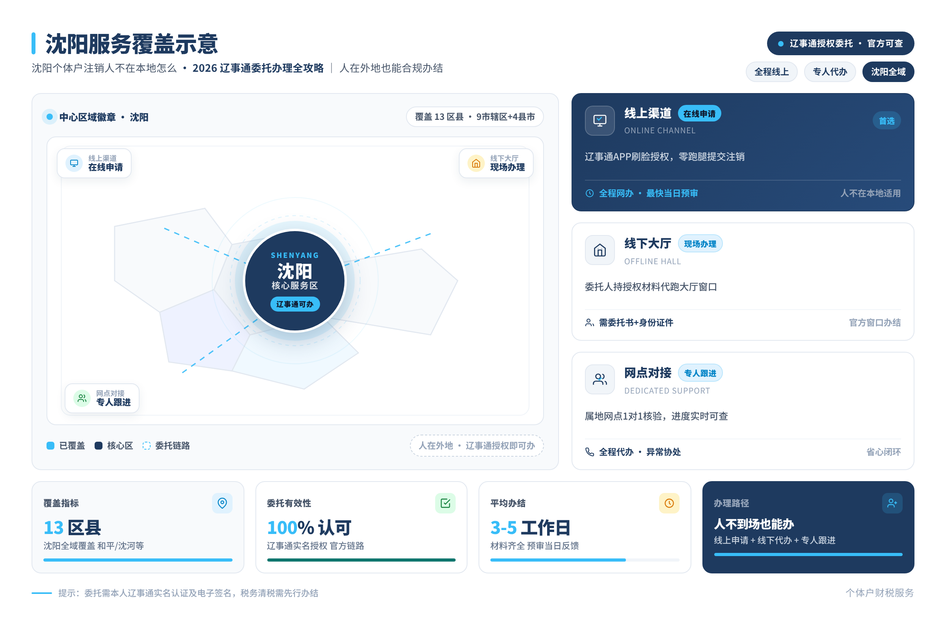Click the 人不到场也能办 heading
Screen dimensions: 946x631
point(754,524)
